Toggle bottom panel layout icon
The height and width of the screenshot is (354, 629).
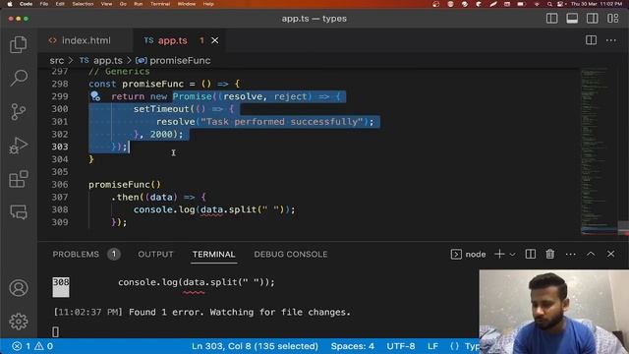point(572,19)
